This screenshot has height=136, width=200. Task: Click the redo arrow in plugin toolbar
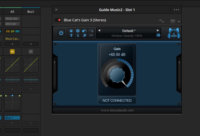[91, 31]
